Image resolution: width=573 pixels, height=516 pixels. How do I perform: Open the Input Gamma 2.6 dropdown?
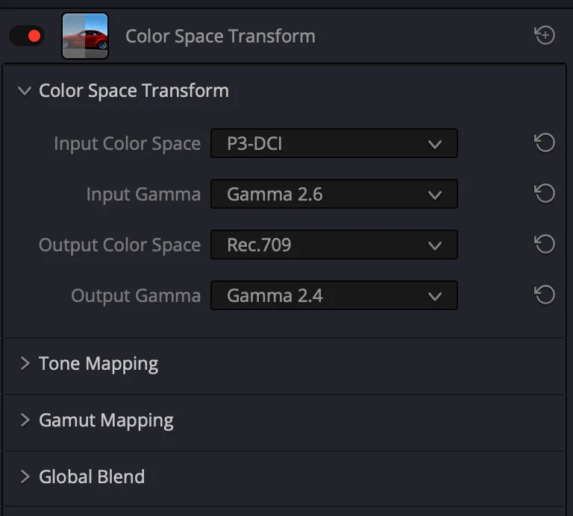click(x=334, y=194)
